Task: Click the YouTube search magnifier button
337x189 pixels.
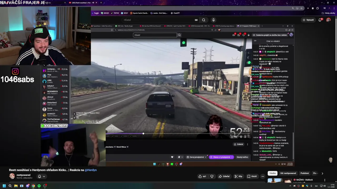Action: pyautogui.click(x=204, y=20)
